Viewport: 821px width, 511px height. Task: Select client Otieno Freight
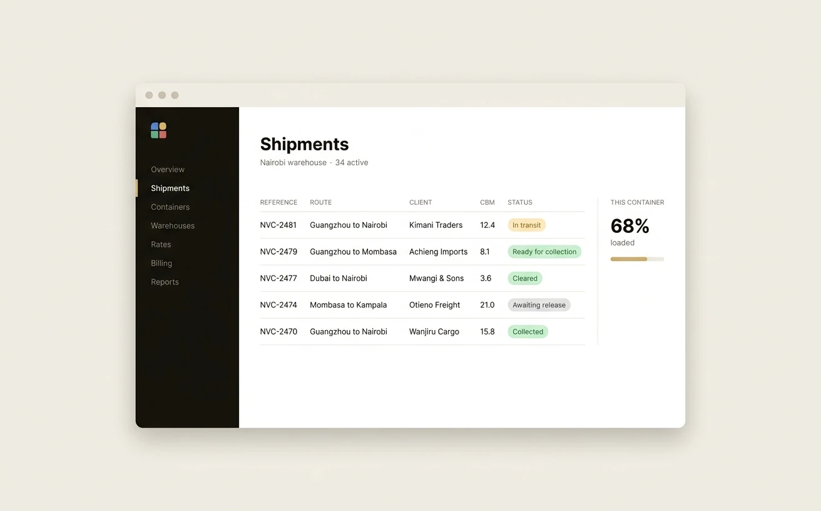coord(434,305)
